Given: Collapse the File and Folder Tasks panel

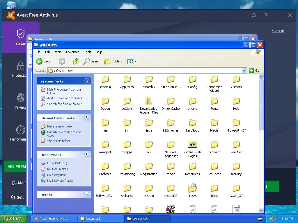Looking at the screenshot, I should click(x=87, y=118).
